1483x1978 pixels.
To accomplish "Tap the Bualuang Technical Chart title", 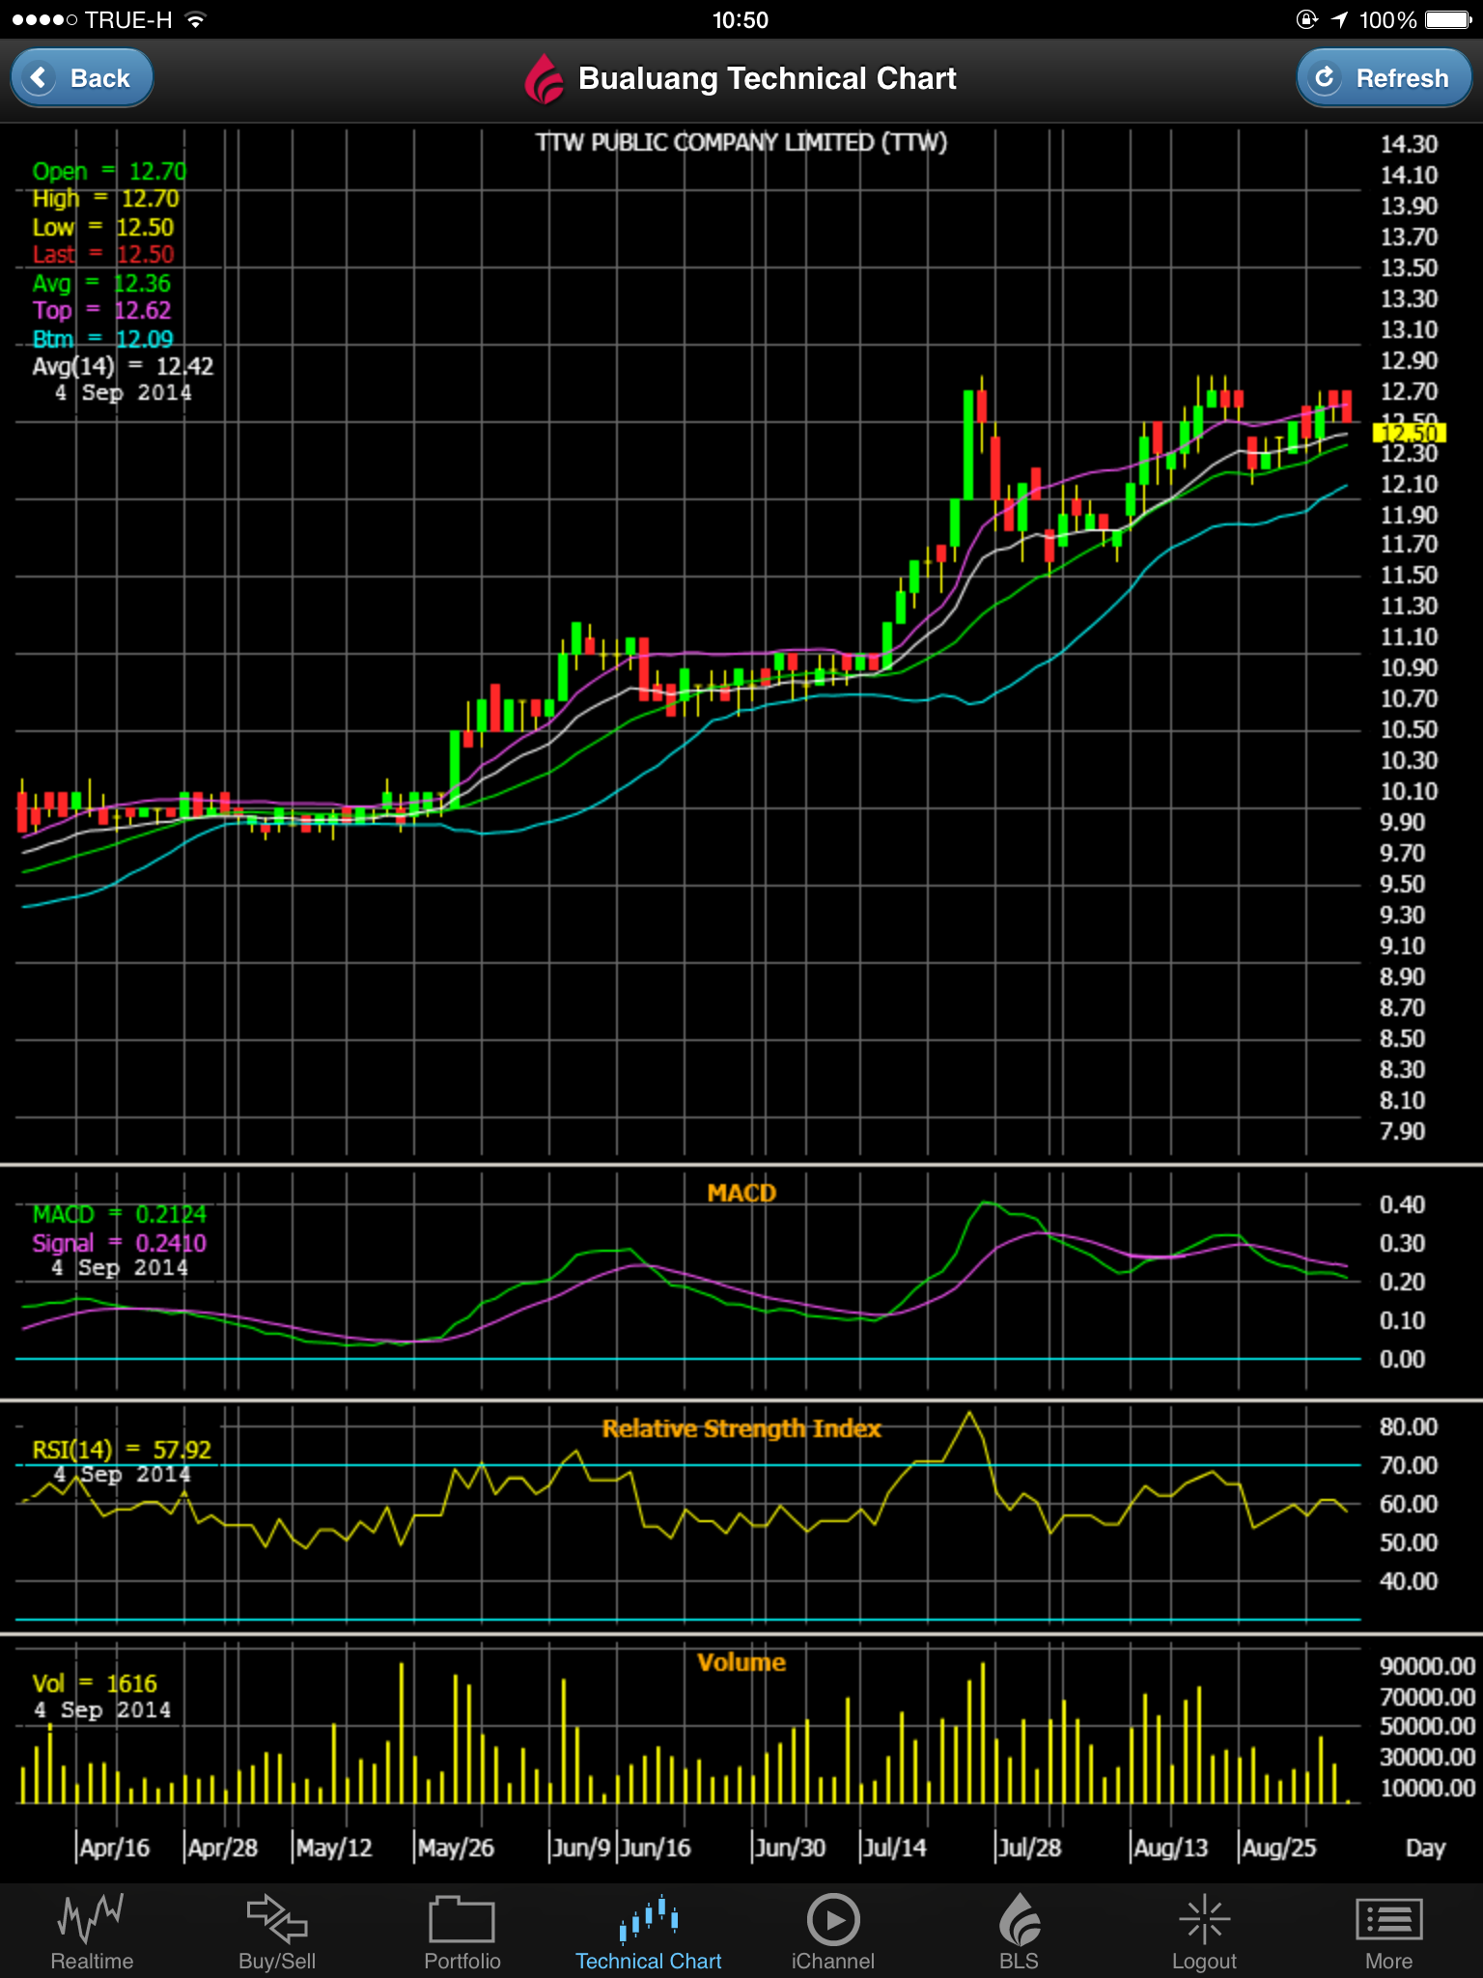I will (x=768, y=78).
